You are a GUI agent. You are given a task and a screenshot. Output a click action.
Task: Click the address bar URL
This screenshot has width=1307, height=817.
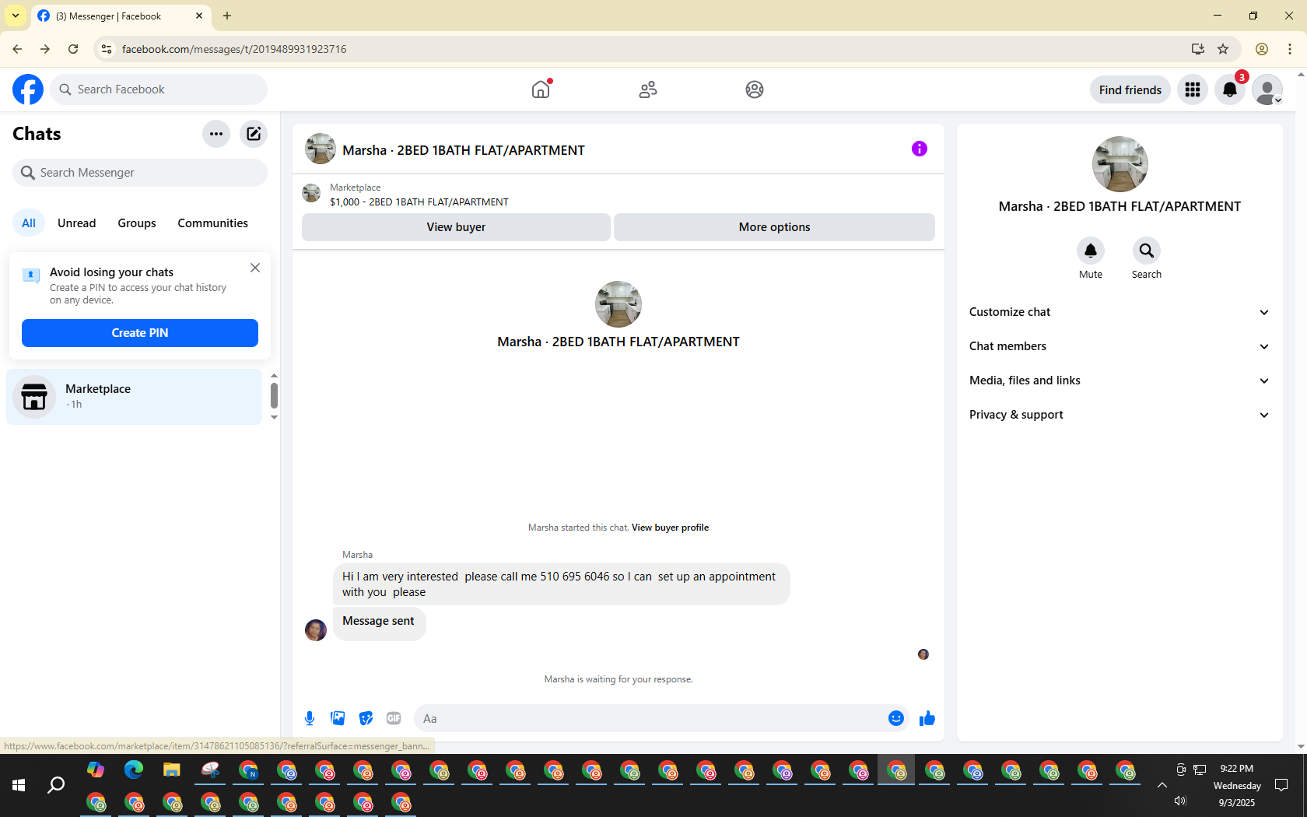(234, 49)
